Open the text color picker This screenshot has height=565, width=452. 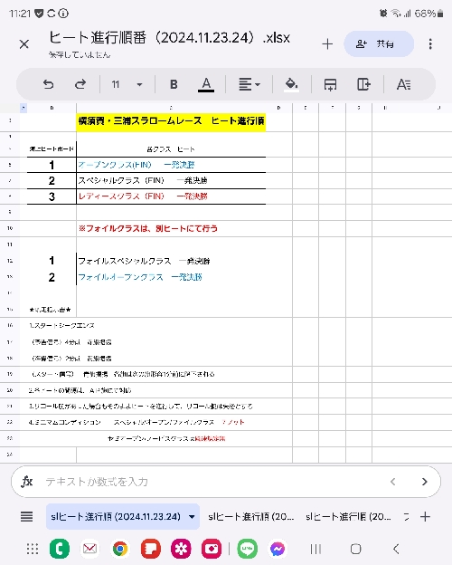(x=206, y=85)
